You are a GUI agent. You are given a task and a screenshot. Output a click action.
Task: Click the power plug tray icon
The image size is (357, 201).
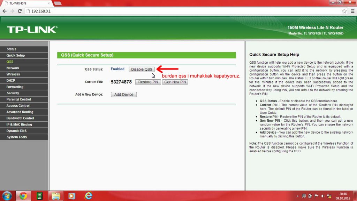(x=310, y=196)
